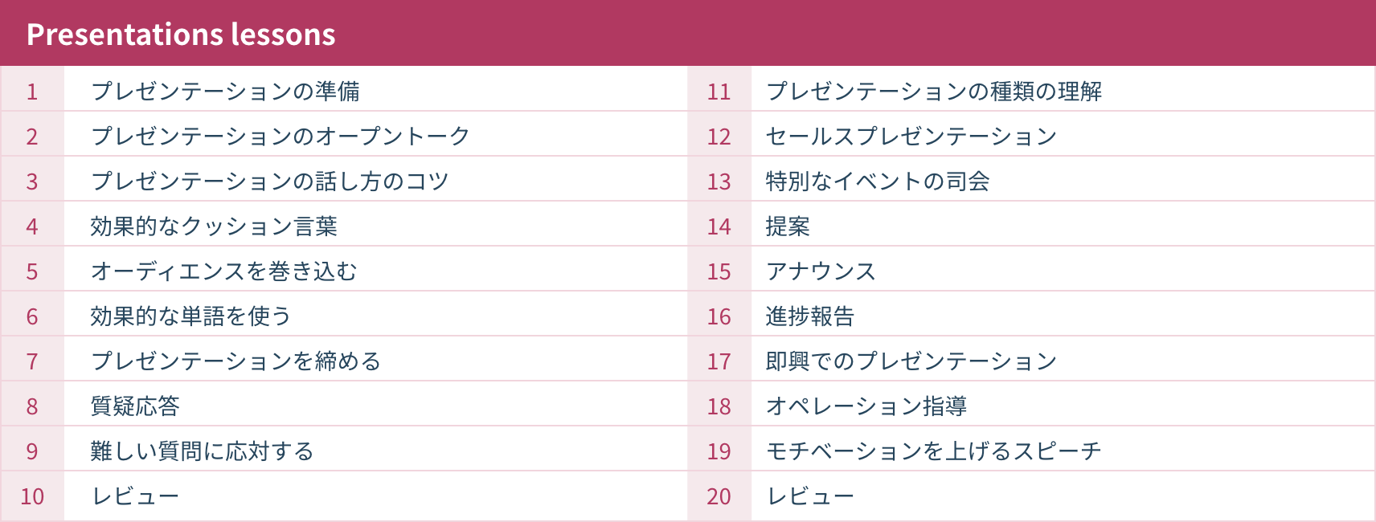
Task: Open lesson 1 プレゼンテーションの準備
Action: click(x=225, y=92)
